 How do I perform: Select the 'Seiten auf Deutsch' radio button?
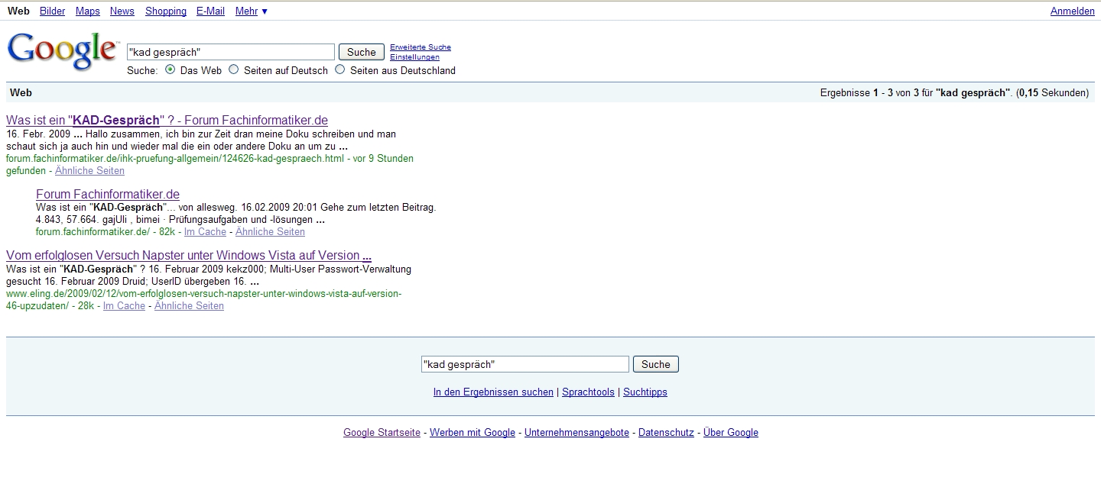(x=234, y=69)
